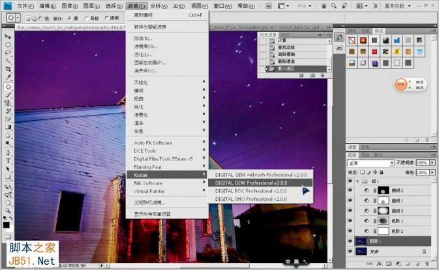Open the opacity slider arrow beside 100%
The width and height of the screenshot is (439, 270).
pyautogui.click(x=433, y=162)
